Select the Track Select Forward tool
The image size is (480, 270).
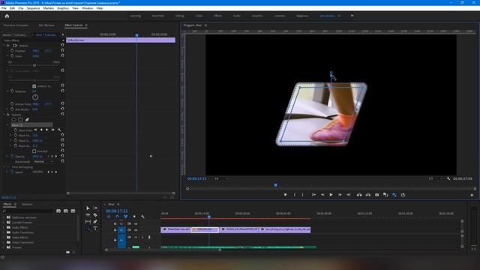[x=95, y=208]
